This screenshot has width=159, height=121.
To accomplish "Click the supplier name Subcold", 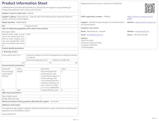I will 30,13.
